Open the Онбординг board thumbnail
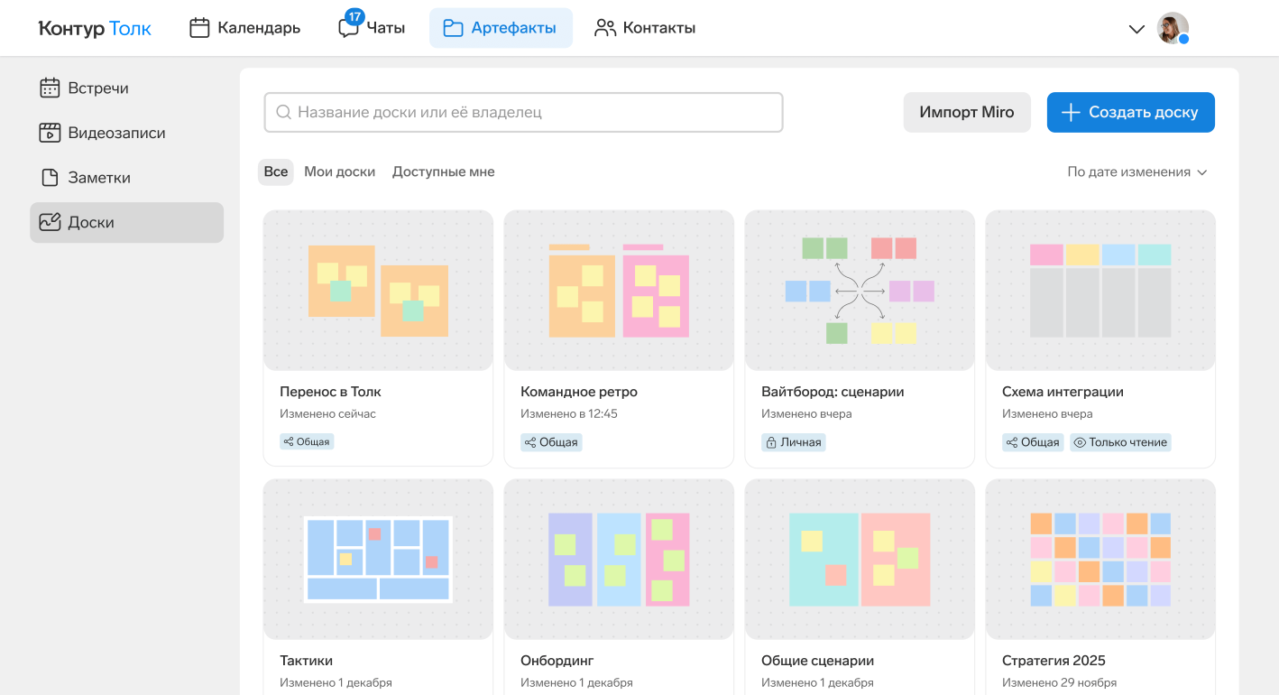1279x695 pixels. (619, 560)
